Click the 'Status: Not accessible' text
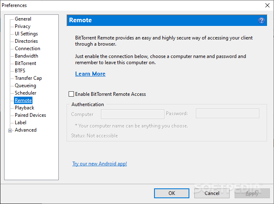Screen dimensions: 274x204 pos(94,136)
